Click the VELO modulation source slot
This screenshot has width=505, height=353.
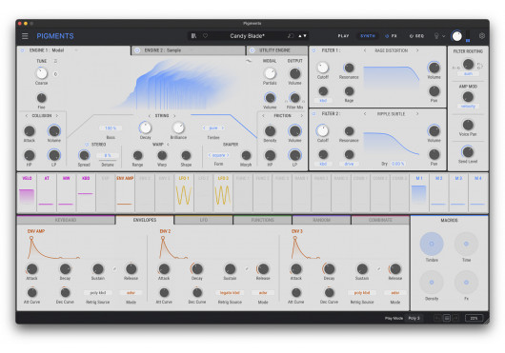click(27, 192)
